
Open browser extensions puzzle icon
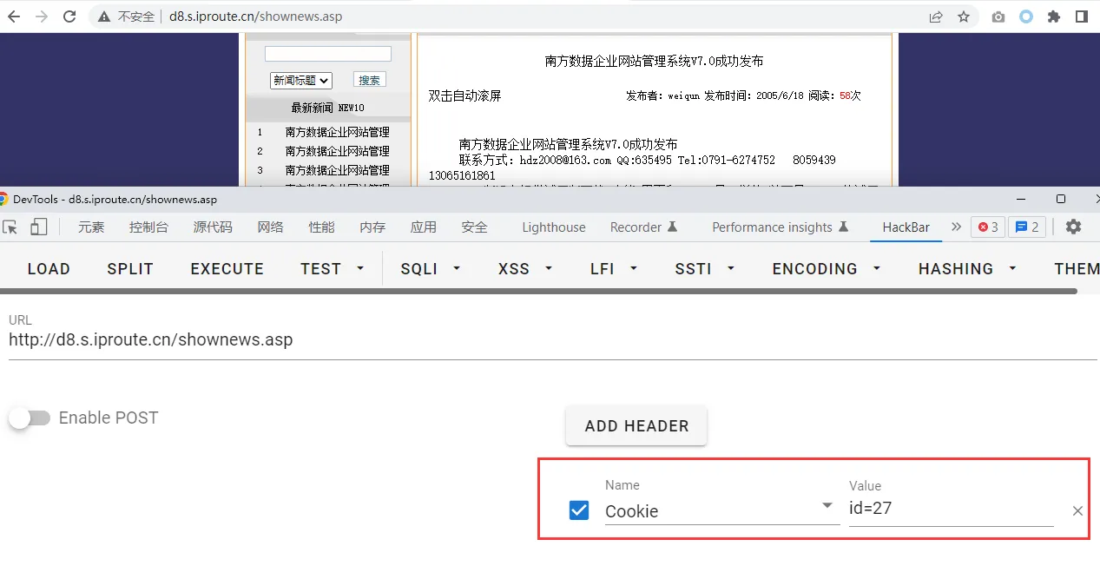[x=1054, y=16]
